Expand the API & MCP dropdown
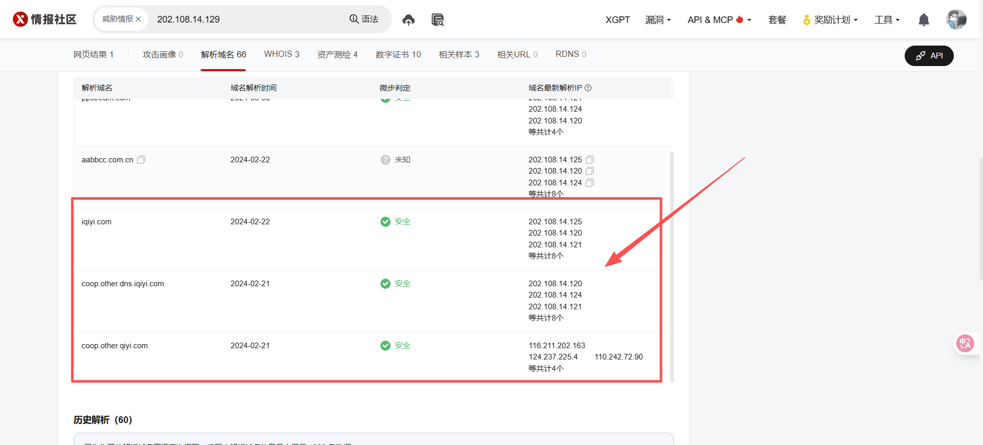Image resolution: width=983 pixels, height=445 pixels. 719,19
